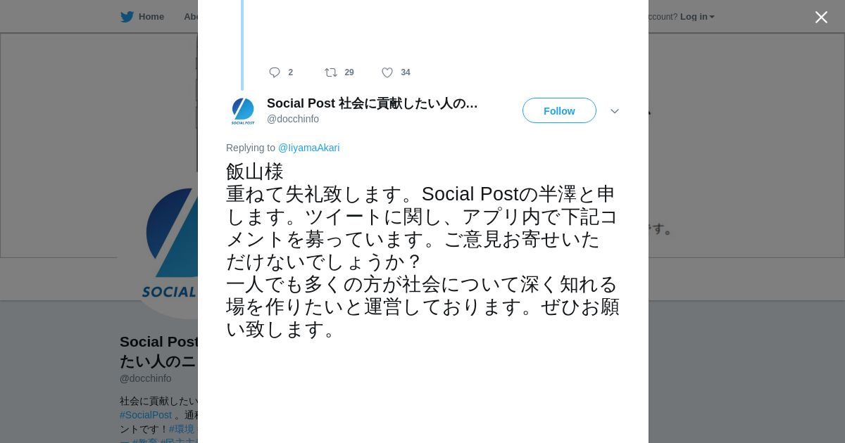Click the @docchinfo handle in tweet header
The height and width of the screenshot is (443, 845).
coord(293,119)
